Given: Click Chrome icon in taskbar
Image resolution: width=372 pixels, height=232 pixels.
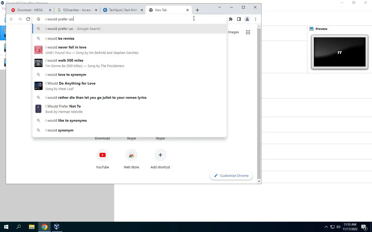Looking at the screenshot, I should point(44,227).
